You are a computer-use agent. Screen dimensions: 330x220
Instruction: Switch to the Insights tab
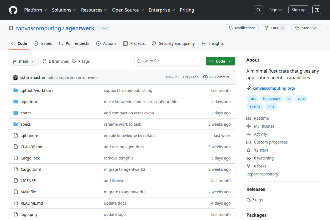pos(213,43)
